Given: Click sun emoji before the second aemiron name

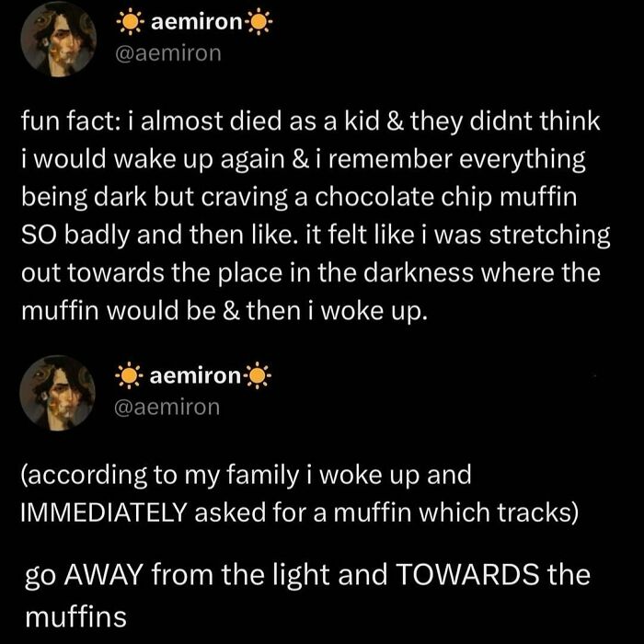Looking at the screenshot, I should [x=129, y=376].
